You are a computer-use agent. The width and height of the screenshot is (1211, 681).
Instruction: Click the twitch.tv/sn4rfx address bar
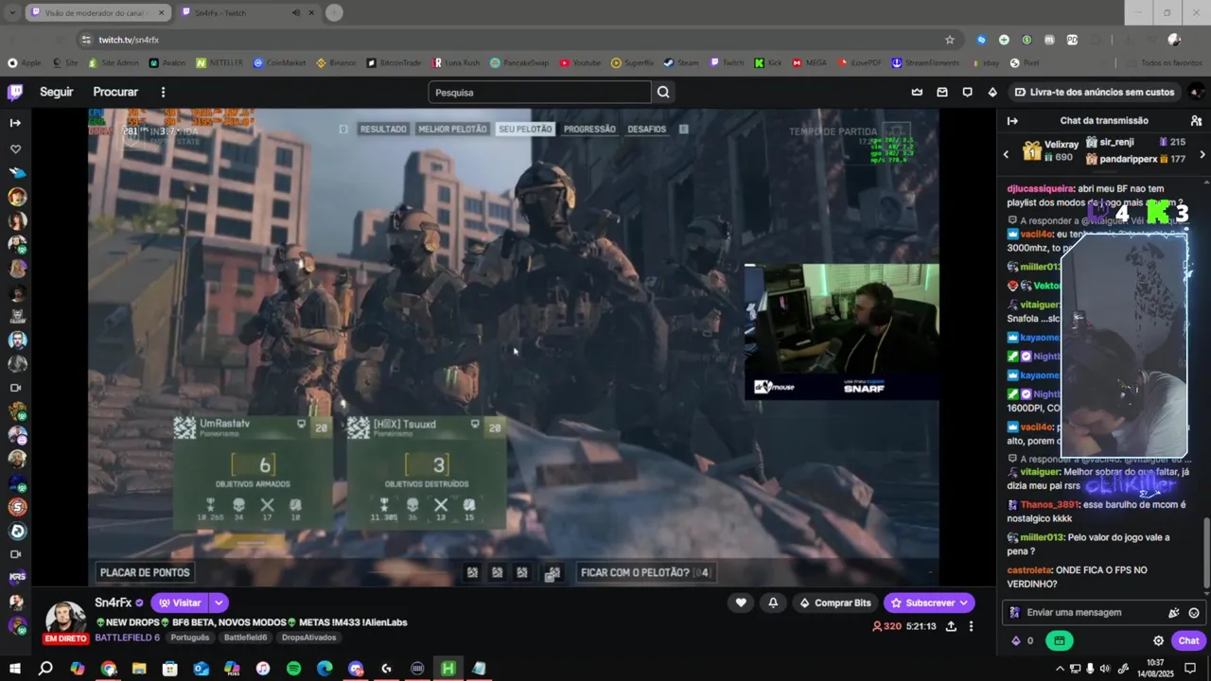tap(520, 40)
